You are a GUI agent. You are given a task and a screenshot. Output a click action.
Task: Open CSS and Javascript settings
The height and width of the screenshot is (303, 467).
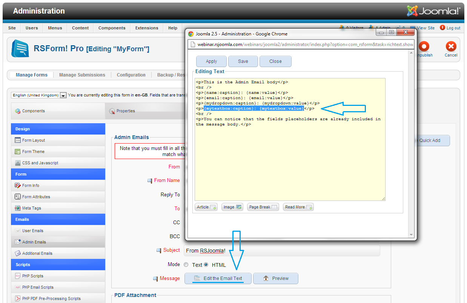pos(58,163)
